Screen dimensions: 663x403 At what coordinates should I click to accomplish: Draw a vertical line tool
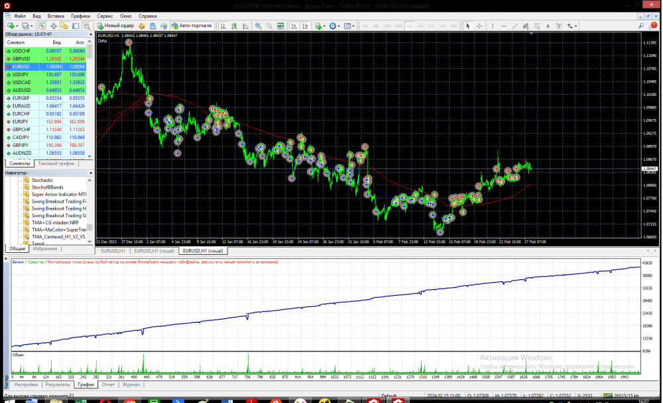pos(493,26)
